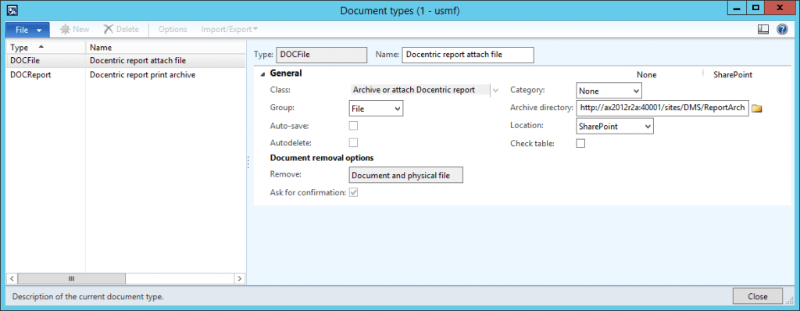Collapse the General section
Image resolution: width=800 pixels, height=311 pixels.
click(262, 73)
